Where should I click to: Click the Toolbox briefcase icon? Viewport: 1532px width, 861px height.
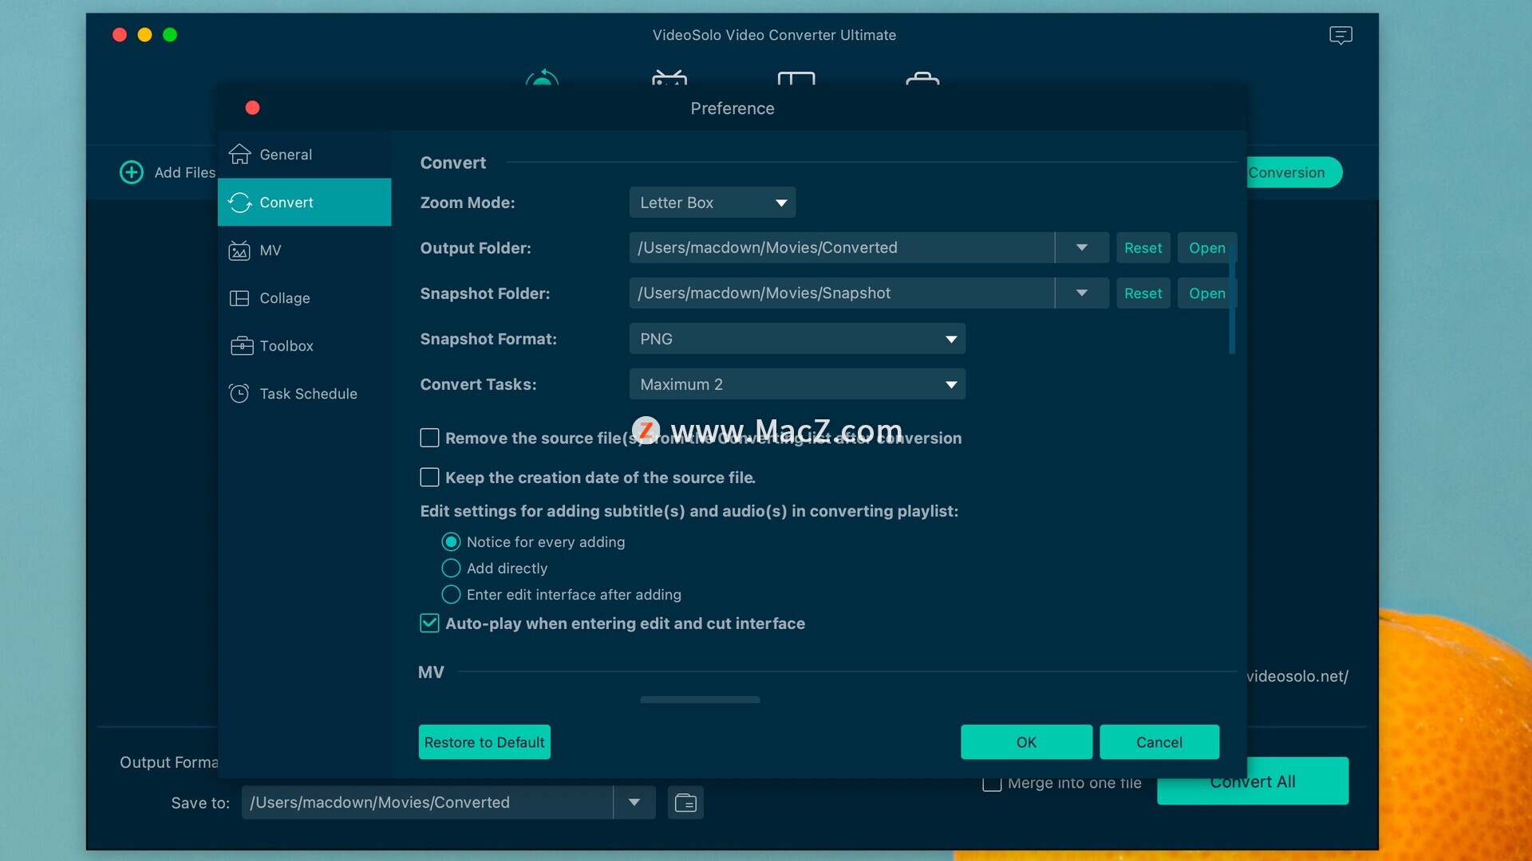[241, 345]
